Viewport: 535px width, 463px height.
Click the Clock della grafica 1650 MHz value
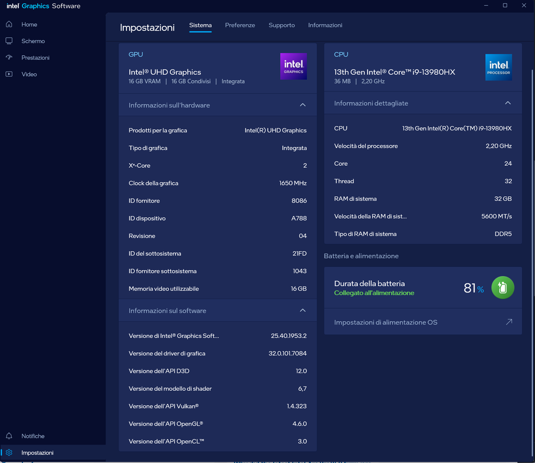pyautogui.click(x=293, y=183)
